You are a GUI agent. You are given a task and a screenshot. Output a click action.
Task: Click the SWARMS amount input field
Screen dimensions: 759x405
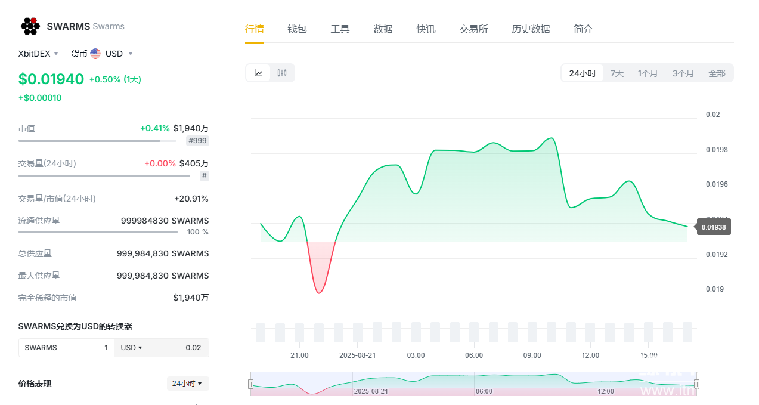[66, 348]
